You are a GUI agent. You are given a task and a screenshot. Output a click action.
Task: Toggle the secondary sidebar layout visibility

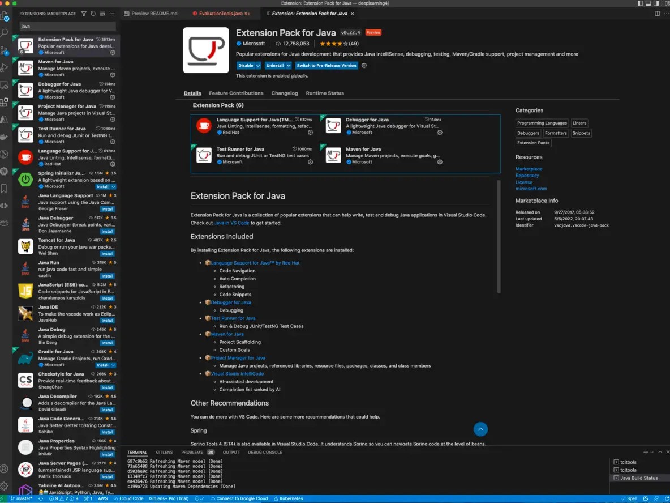656,3
